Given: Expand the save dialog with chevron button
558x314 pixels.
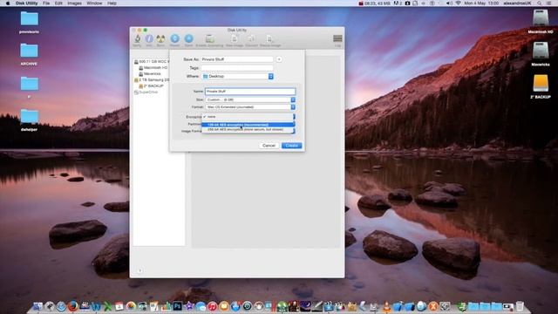Looking at the screenshot, I should (279, 59).
